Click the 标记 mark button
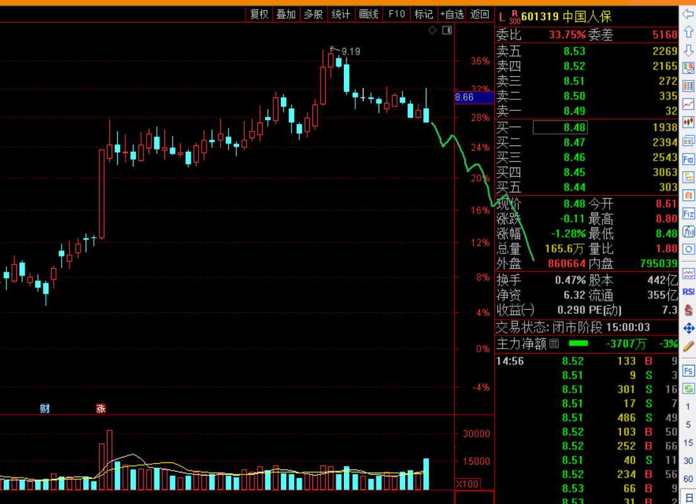The image size is (696, 504). pyautogui.click(x=423, y=14)
